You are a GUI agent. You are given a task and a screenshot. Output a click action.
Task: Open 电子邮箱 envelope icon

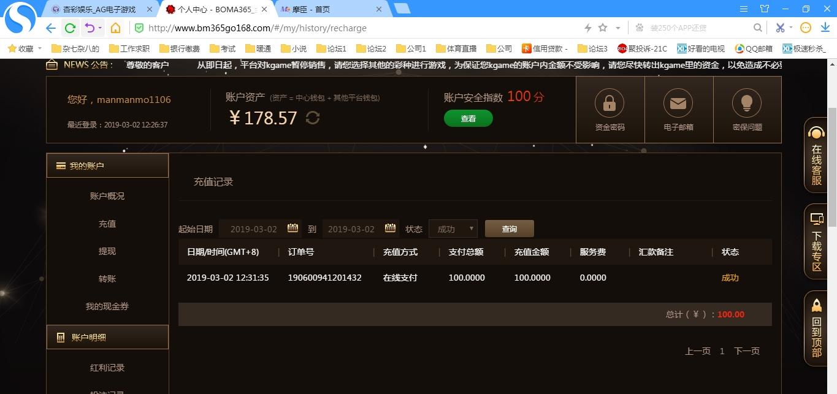[678, 103]
